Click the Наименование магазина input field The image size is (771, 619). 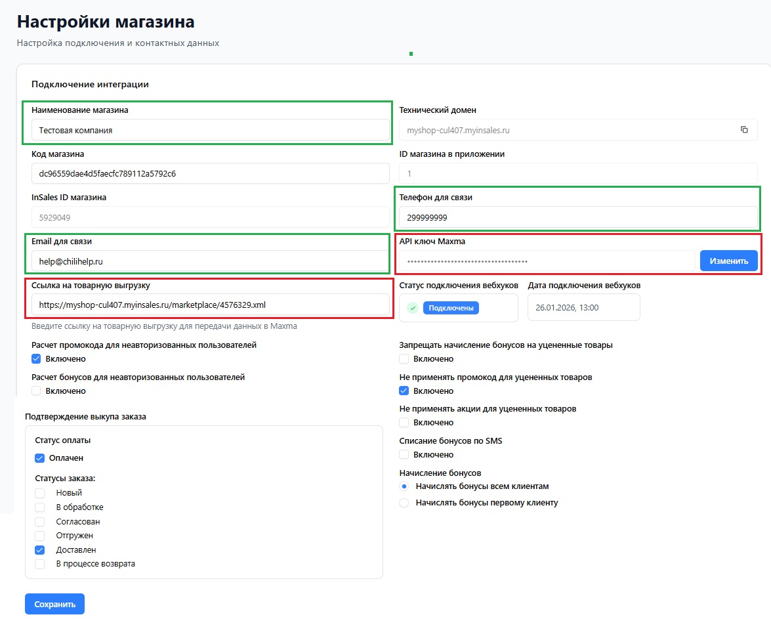pos(210,130)
